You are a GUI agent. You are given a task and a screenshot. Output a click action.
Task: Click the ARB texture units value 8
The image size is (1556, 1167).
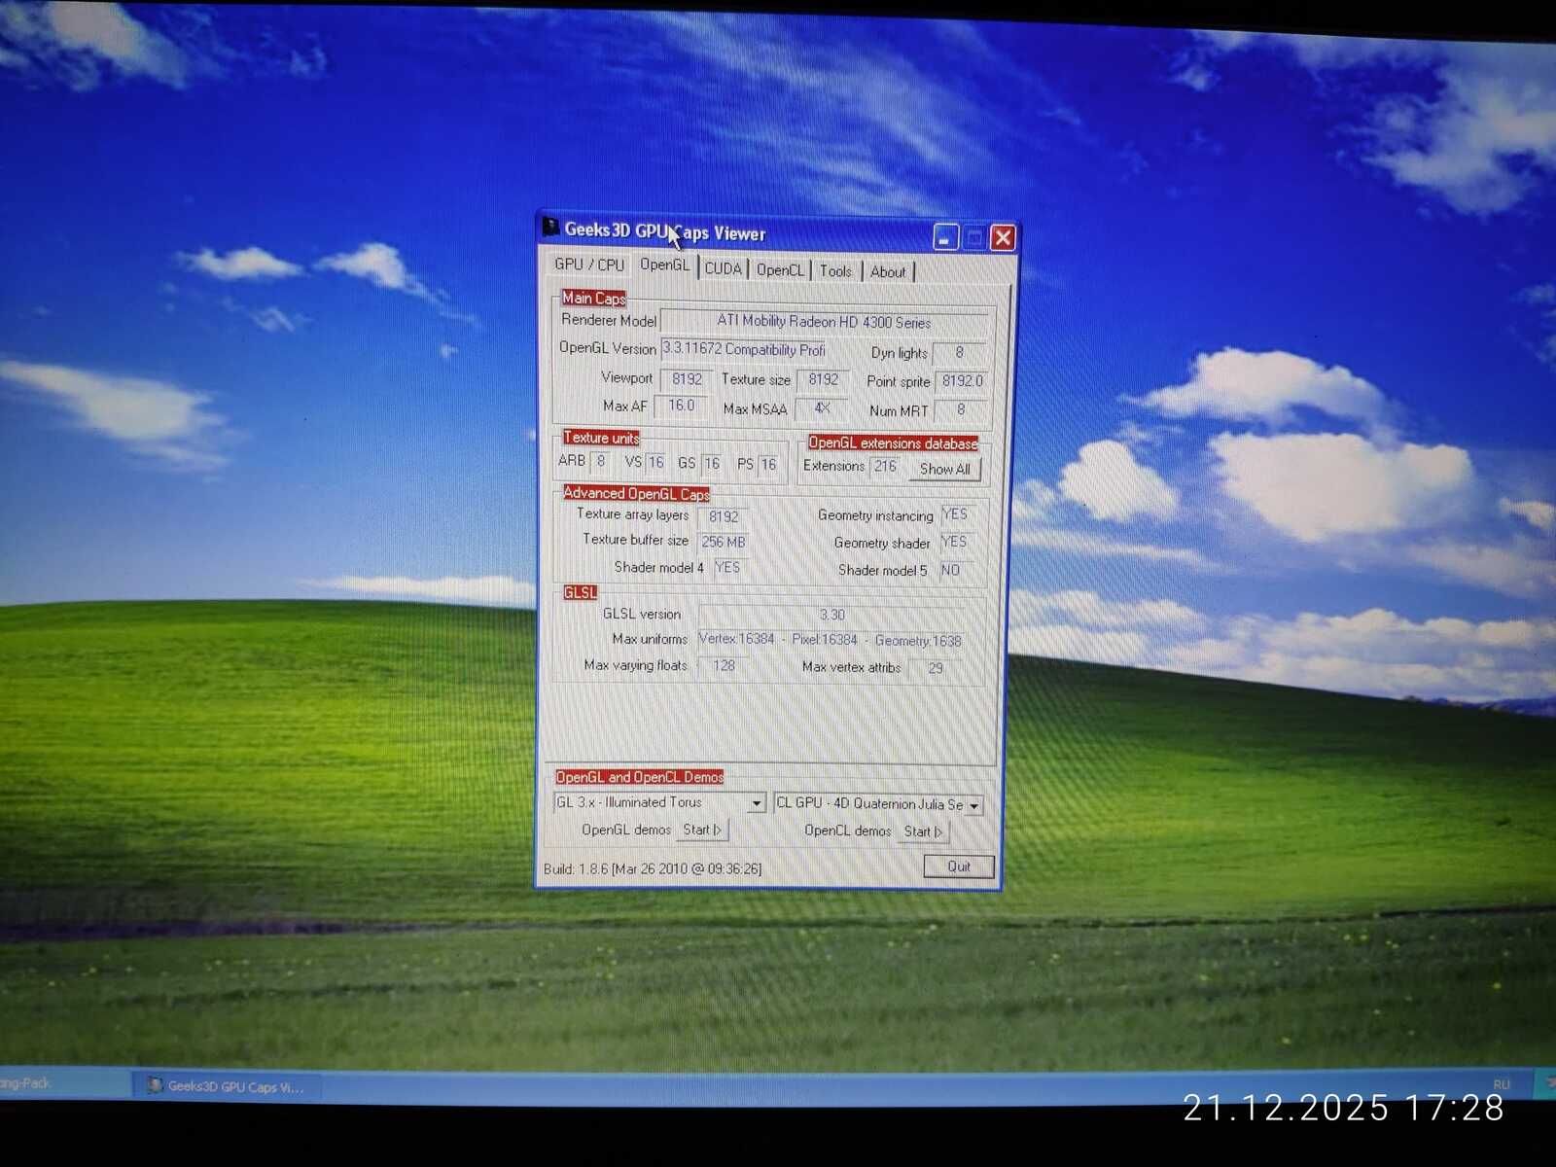pyautogui.click(x=601, y=461)
